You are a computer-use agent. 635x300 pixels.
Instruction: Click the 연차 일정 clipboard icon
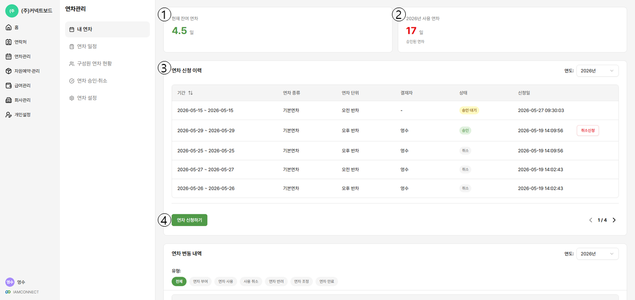72,47
